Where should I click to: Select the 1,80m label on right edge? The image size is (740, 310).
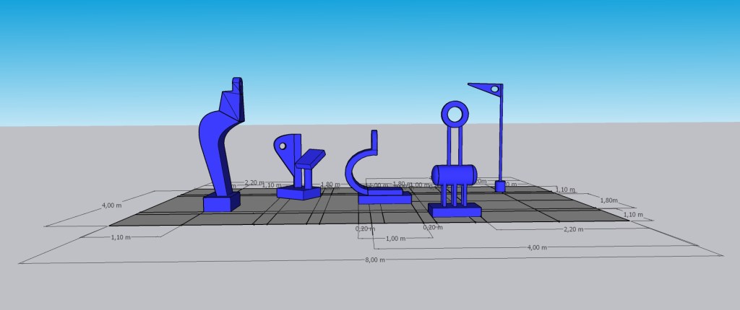coord(609,200)
